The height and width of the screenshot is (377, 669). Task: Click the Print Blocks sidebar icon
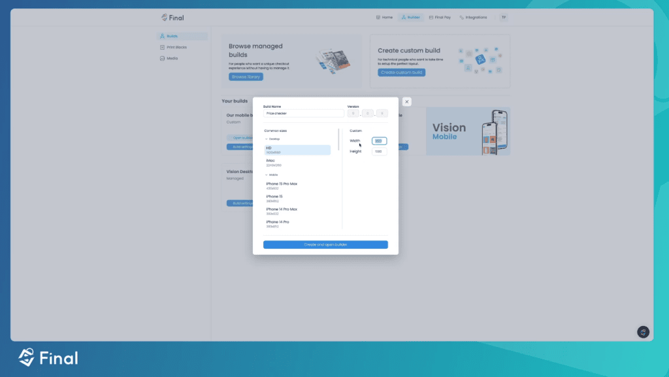pyautogui.click(x=162, y=48)
